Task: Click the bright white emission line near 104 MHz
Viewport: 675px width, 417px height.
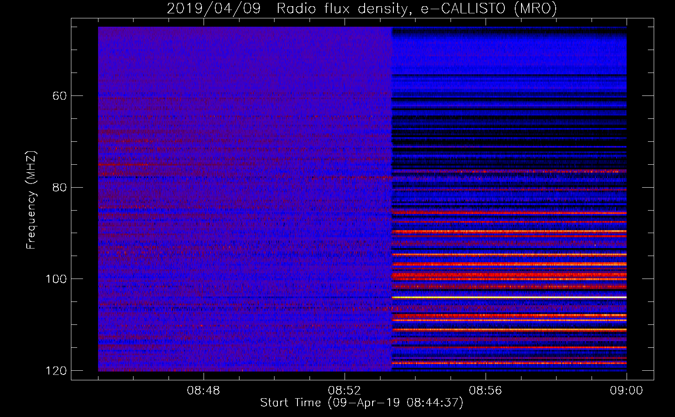Action: click(509, 297)
